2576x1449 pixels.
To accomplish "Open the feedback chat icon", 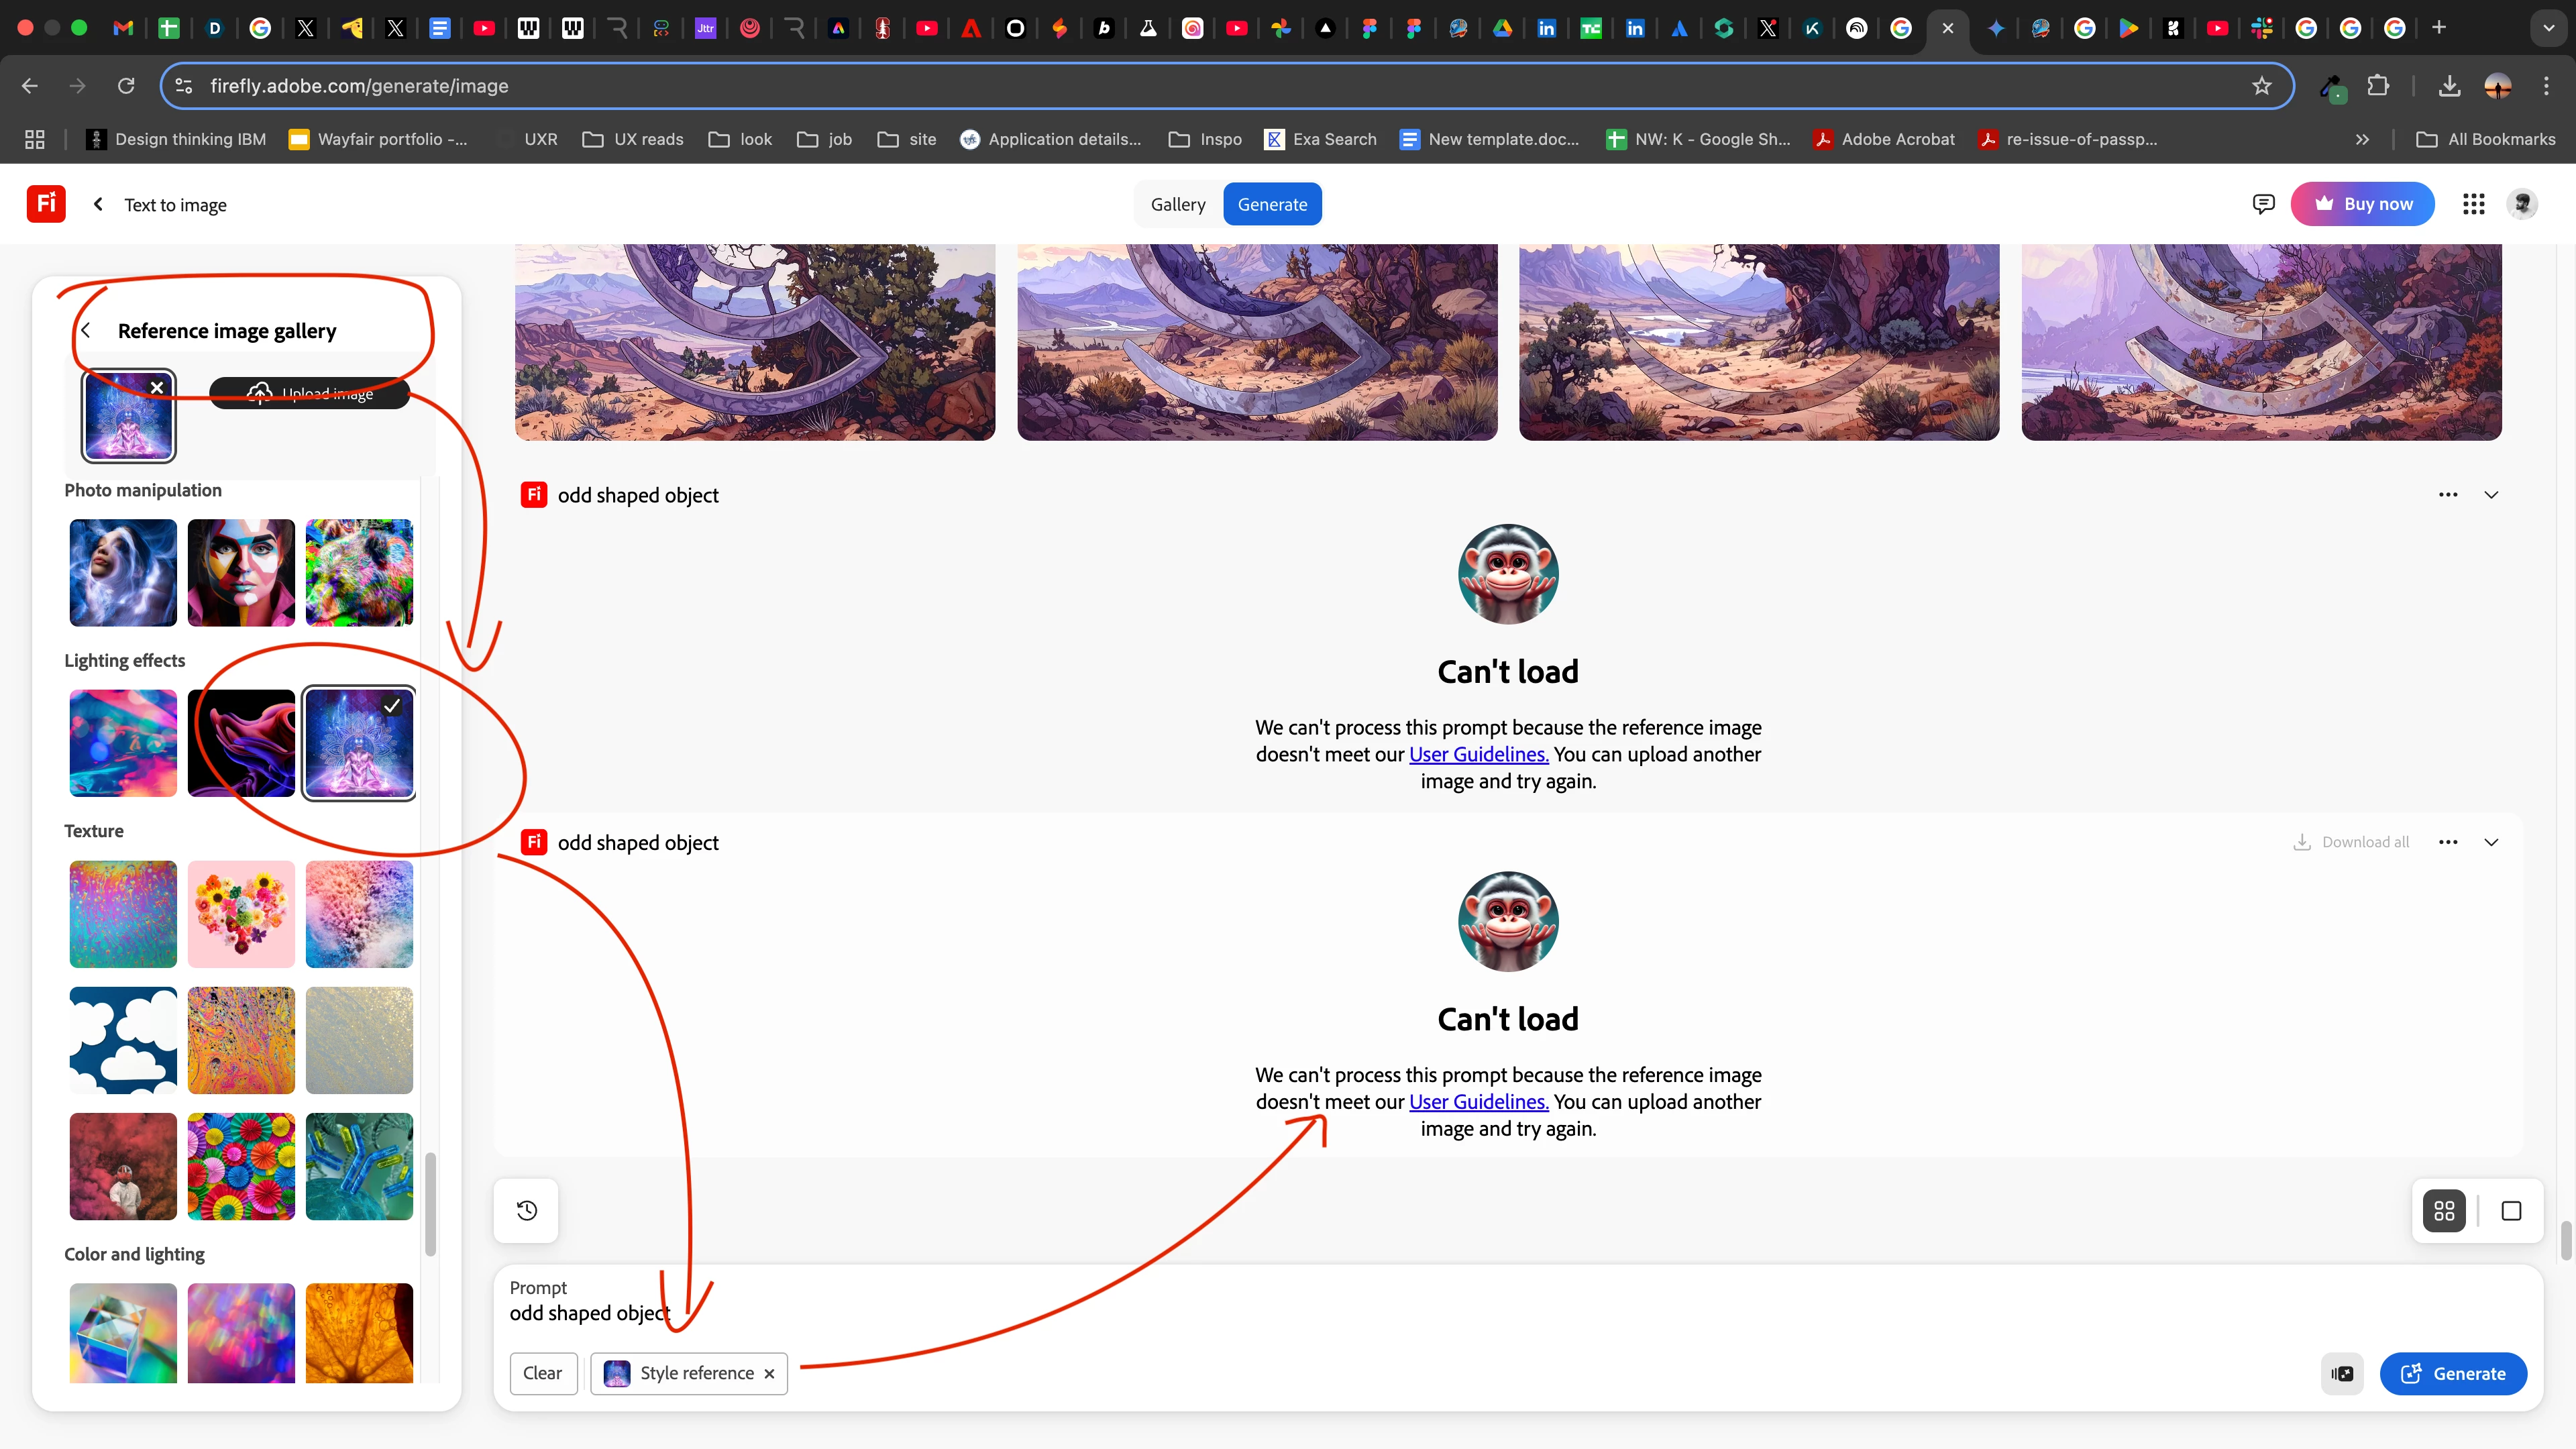I will [2263, 204].
